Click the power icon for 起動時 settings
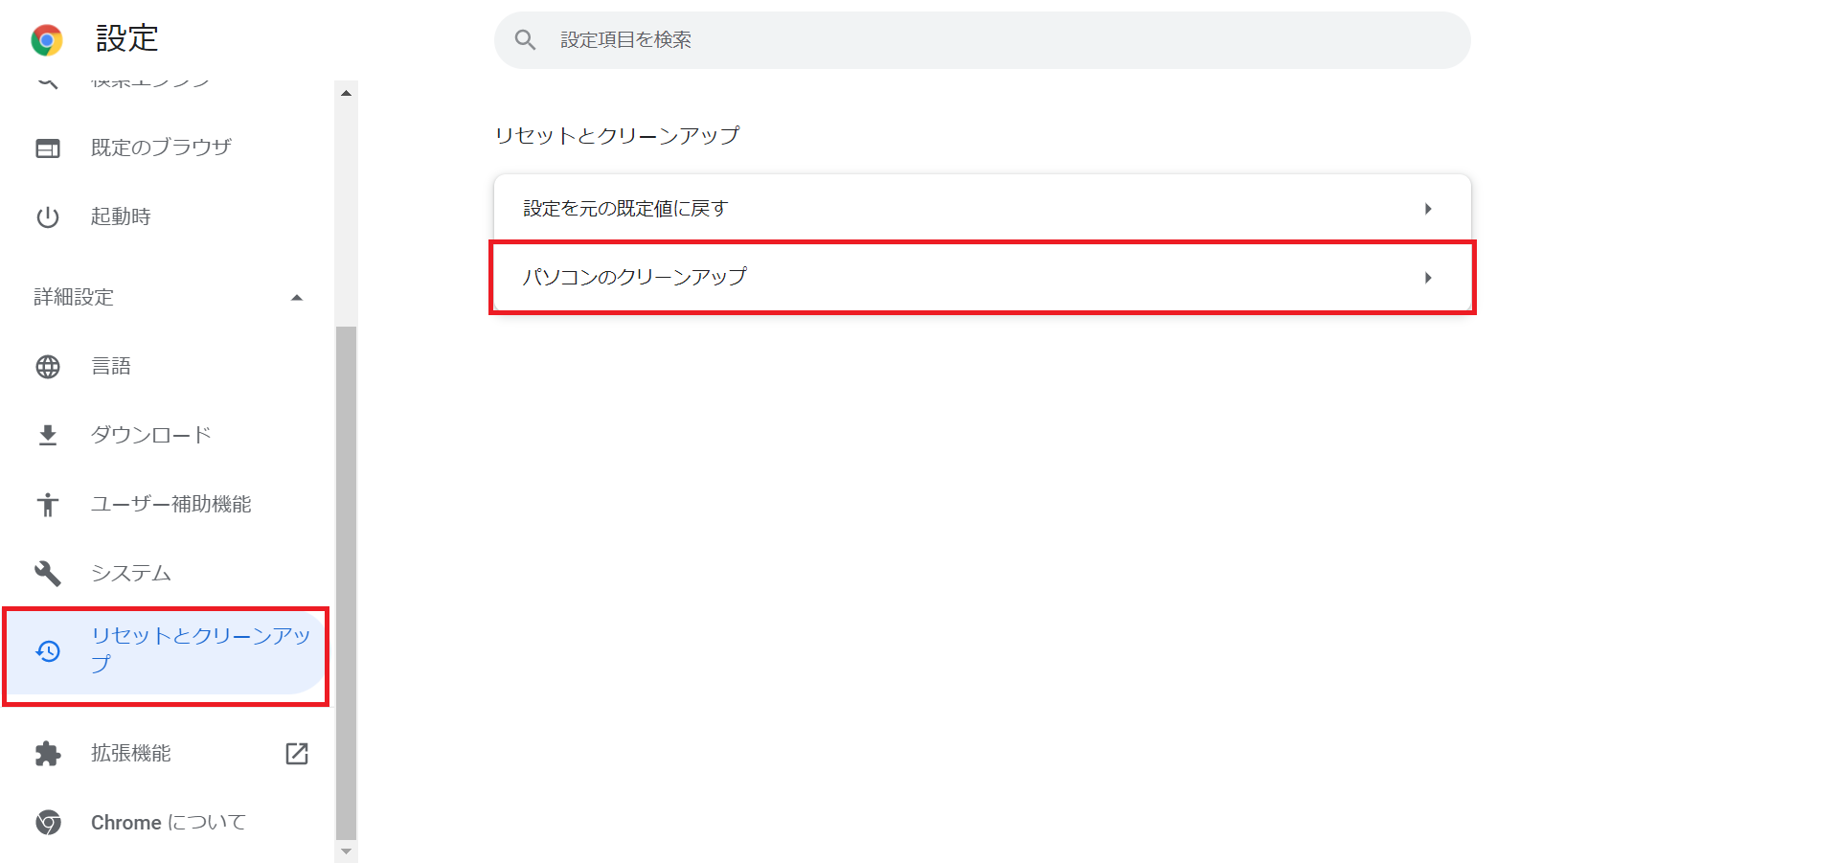This screenshot has width=1837, height=863. (48, 216)
